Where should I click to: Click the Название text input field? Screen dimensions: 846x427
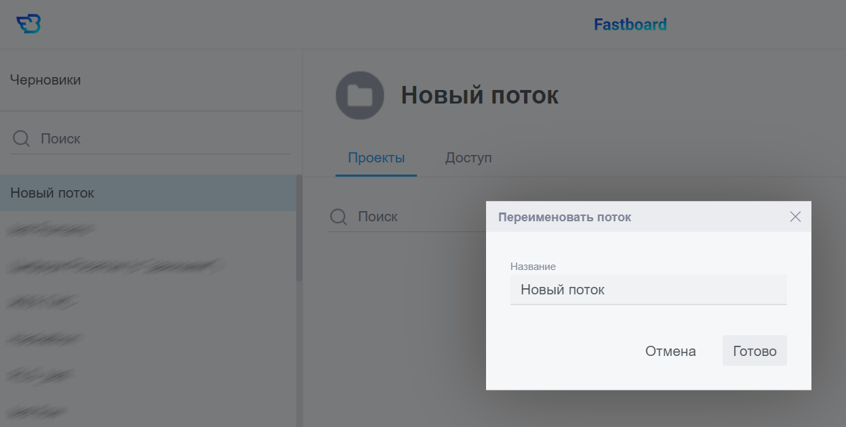pos(648,290)
